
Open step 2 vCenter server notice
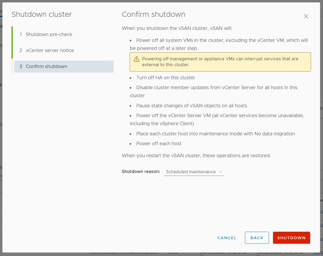point(50,50)
